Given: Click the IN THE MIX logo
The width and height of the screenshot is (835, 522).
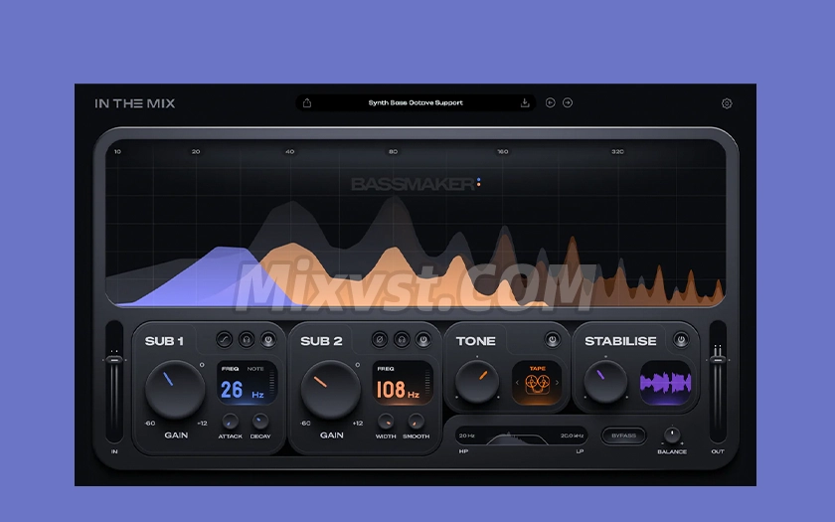Looking at the screenshot, I should pyautogui.click(x=135, y=103).
